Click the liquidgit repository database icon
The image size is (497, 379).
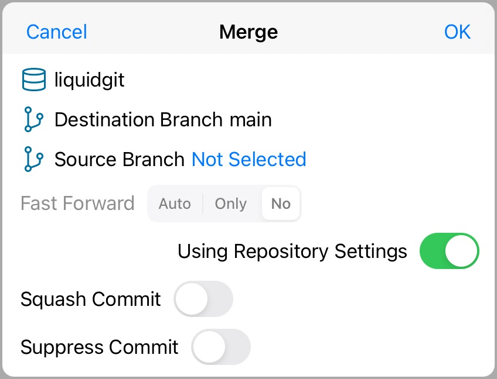point(33,80)
